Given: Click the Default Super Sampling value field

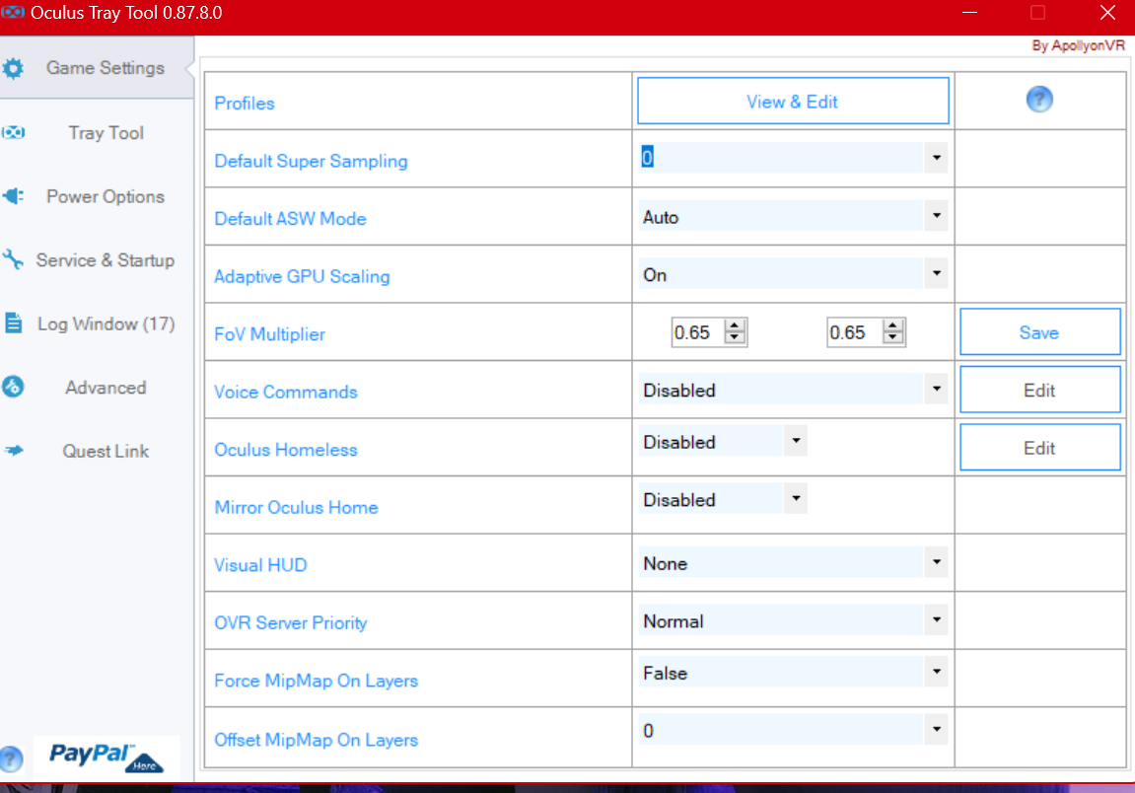Looking at the screenshot, I should [781, 157].
